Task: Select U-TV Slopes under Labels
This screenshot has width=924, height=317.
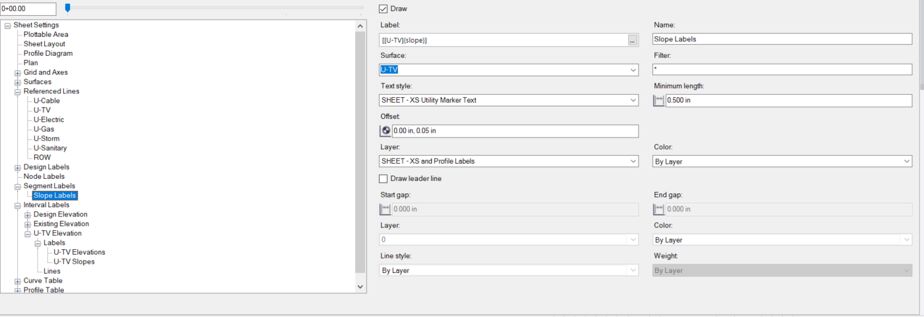Action: click(x=74, y=262)
